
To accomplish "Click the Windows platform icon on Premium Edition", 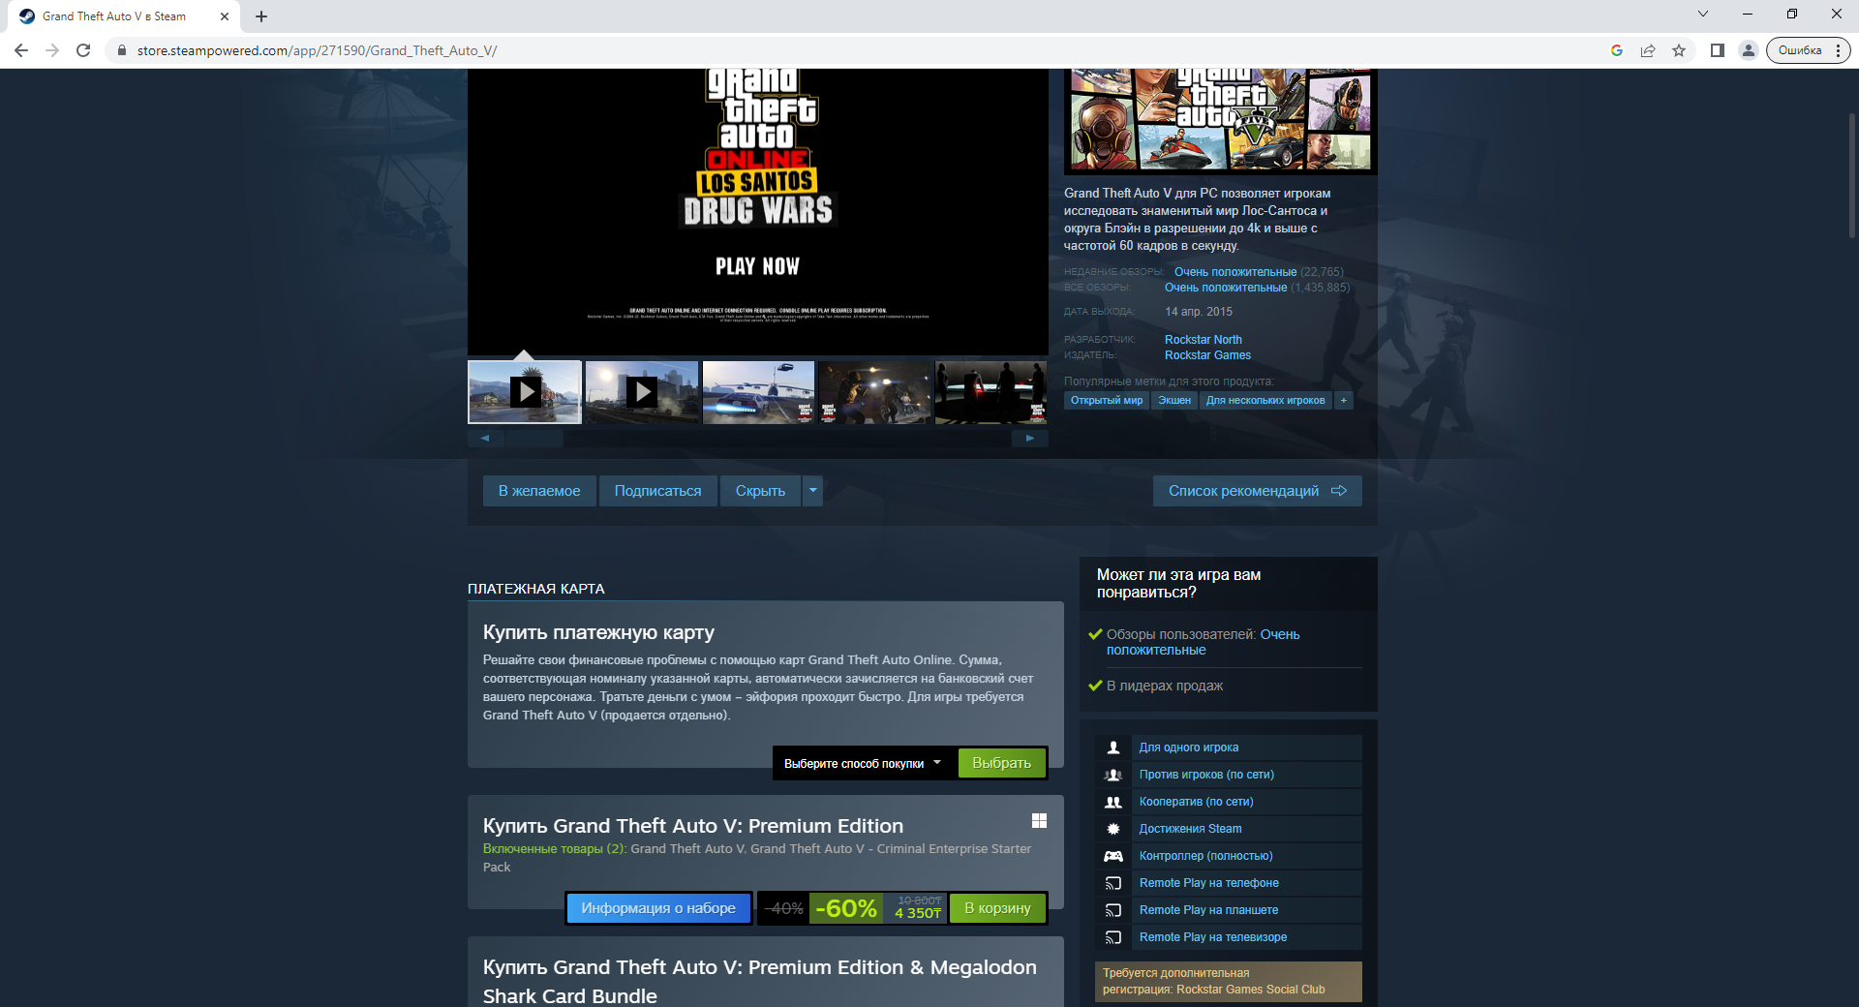I will click(1039, 821).
